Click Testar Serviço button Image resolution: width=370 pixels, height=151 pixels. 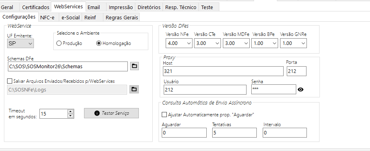pyautogui.click(x=111, y=113)
